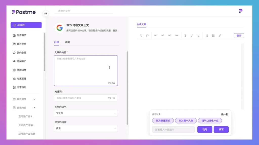Screen dimensions: 259x145
Task: Apply bold formatting in editor toolbar
Action: [185, 35]
